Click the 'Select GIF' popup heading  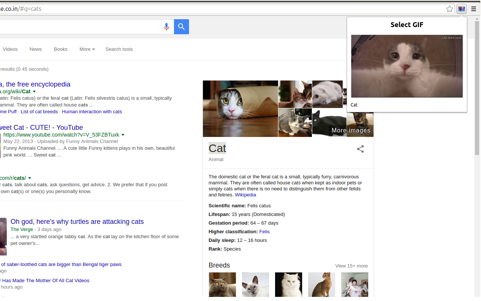(407, 25)
